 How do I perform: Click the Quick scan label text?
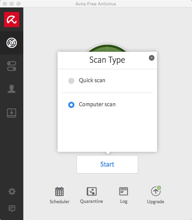[x=92, y=81]
